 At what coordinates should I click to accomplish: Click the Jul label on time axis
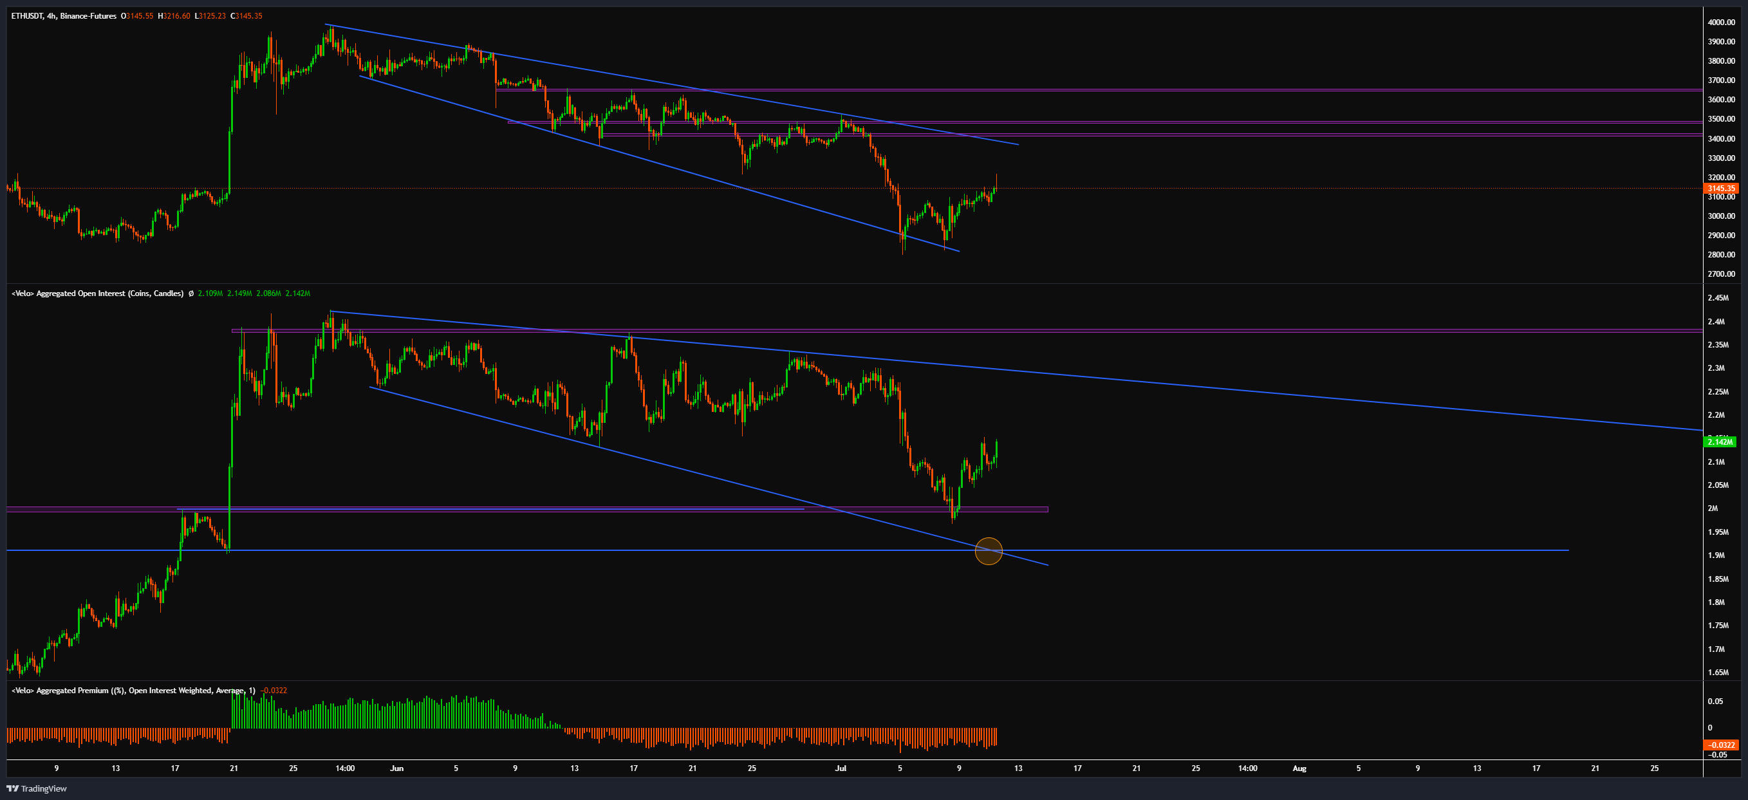(840, 768)
